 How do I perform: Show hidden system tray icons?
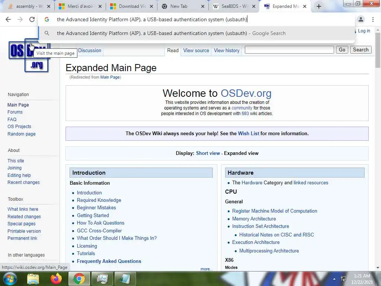click(x=334, y=279)
